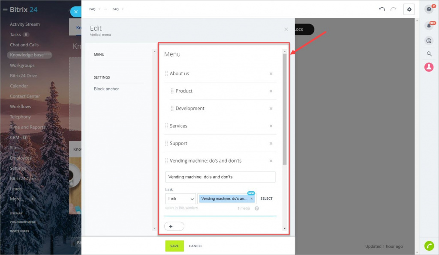This screenshot has width=439, height=255.
Task: Open the second FAQ breadcrumb dropdown
Action: [x=118, y=9]
